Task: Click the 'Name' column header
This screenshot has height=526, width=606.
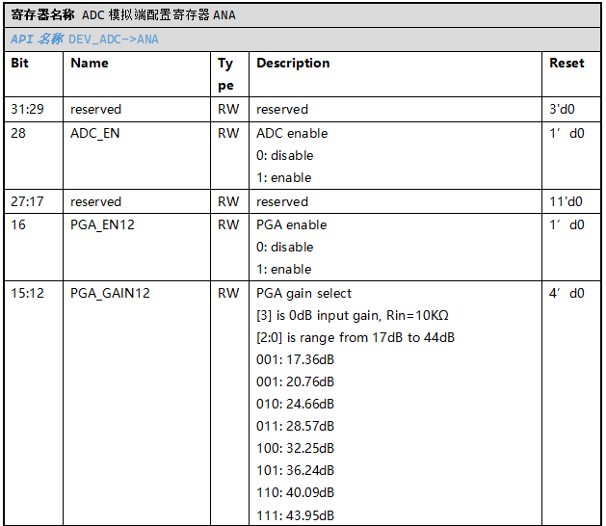Action: [90, 63]
